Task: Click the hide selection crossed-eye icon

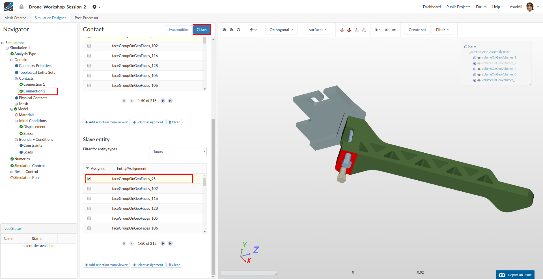Action: (387, 30)
